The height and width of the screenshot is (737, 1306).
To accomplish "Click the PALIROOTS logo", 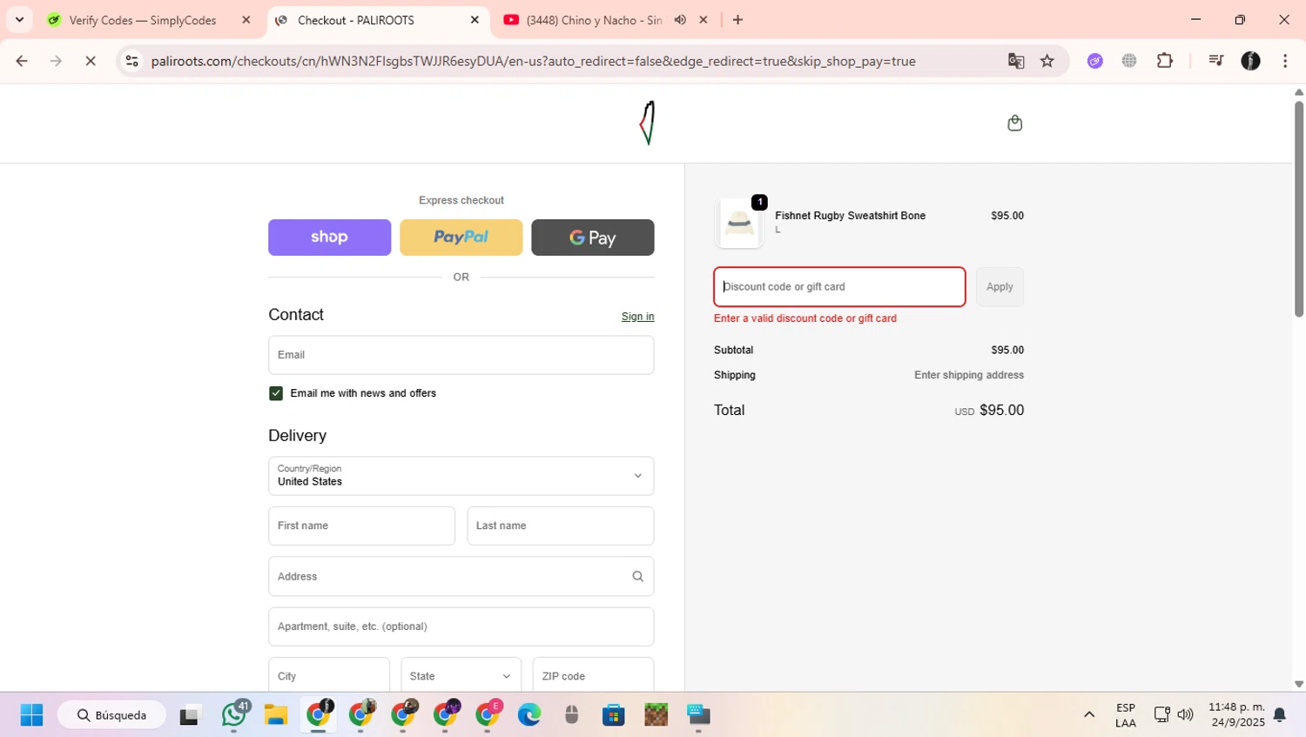I will click(x=648, y=123).
